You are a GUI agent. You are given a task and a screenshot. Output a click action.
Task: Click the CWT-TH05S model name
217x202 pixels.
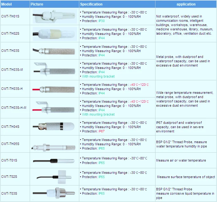10,144
